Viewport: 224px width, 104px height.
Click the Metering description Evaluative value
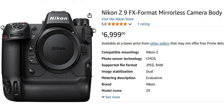click(154, 78)
